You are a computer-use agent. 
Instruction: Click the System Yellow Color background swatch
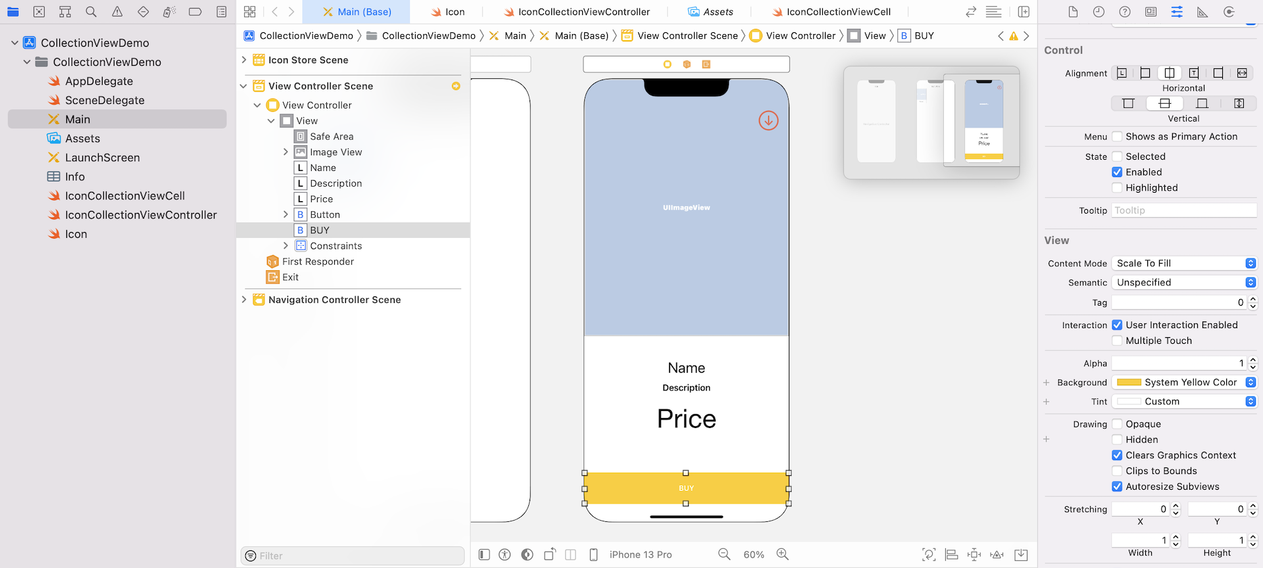coord(1129,382)
